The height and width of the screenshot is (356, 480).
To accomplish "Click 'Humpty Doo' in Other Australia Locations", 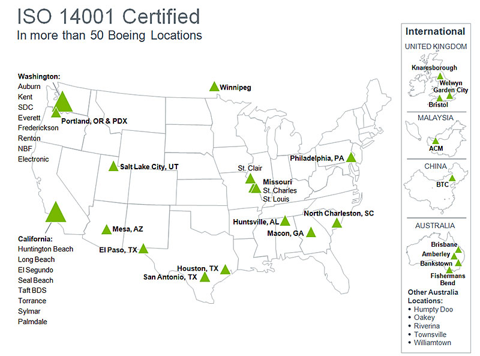I will (x=433, y=309).
